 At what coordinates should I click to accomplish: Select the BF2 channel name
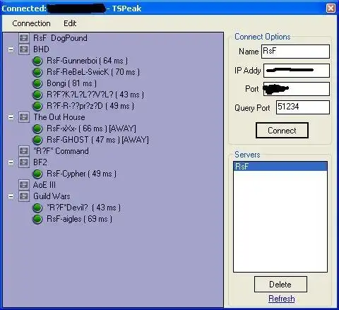point(40,162)
